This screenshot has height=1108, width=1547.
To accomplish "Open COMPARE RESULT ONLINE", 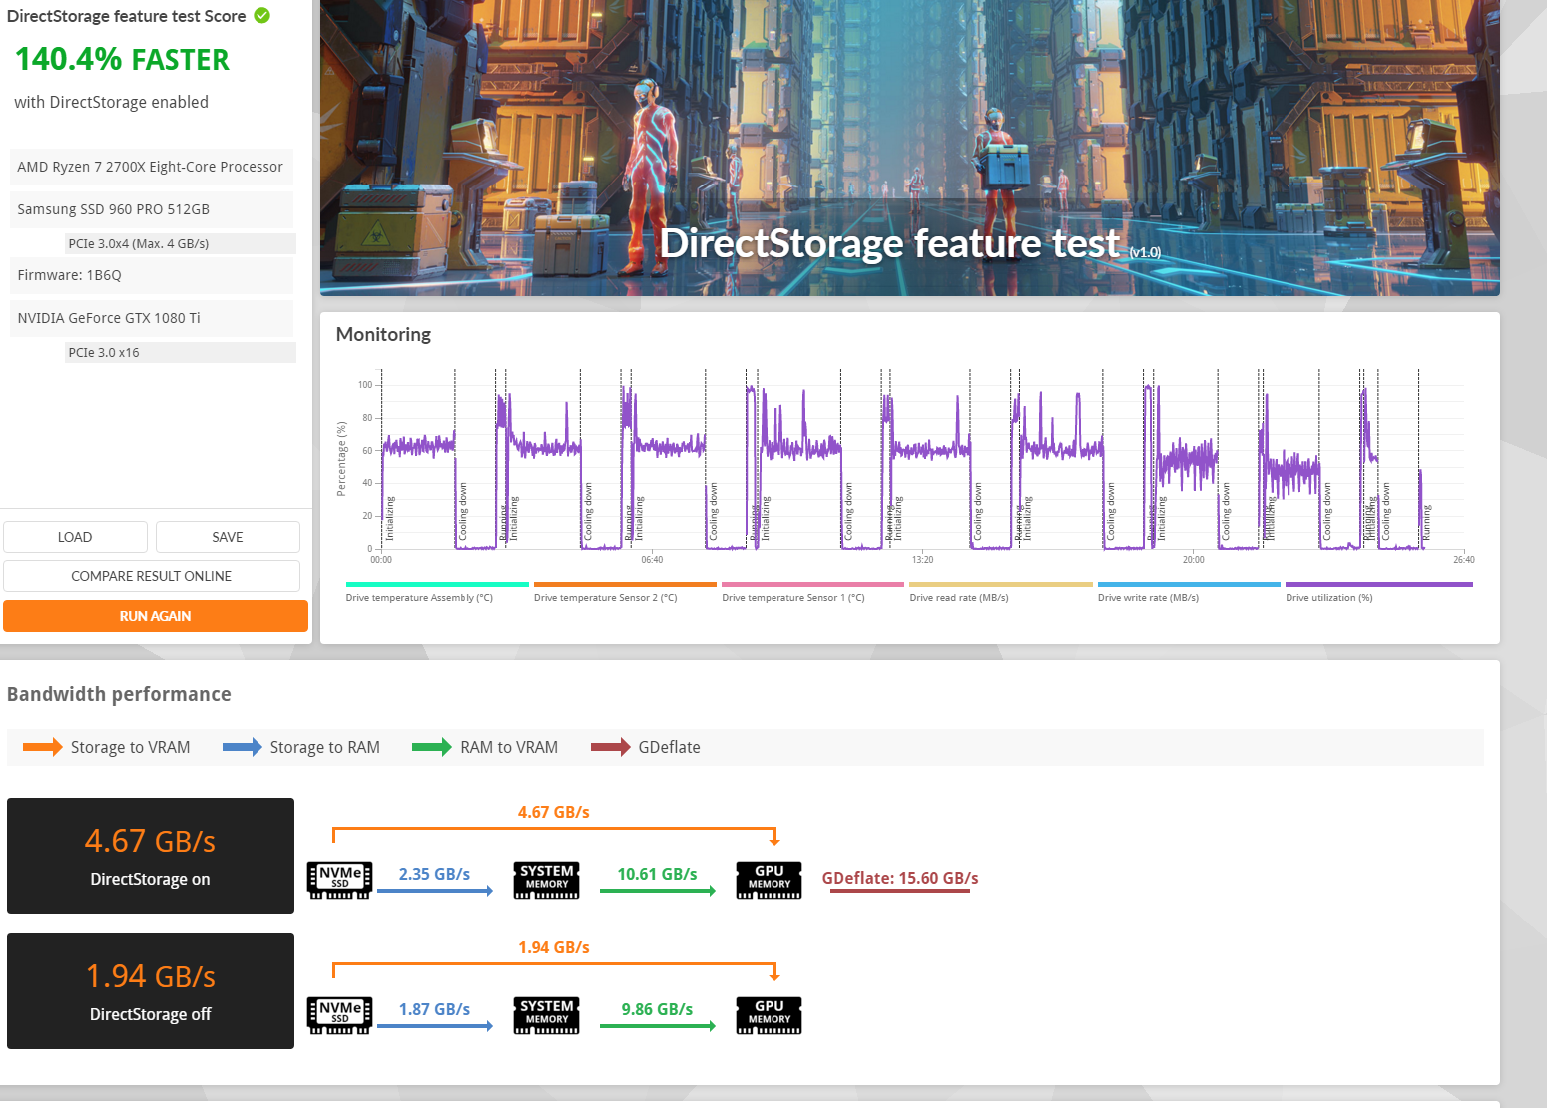I will pos(152,575).
